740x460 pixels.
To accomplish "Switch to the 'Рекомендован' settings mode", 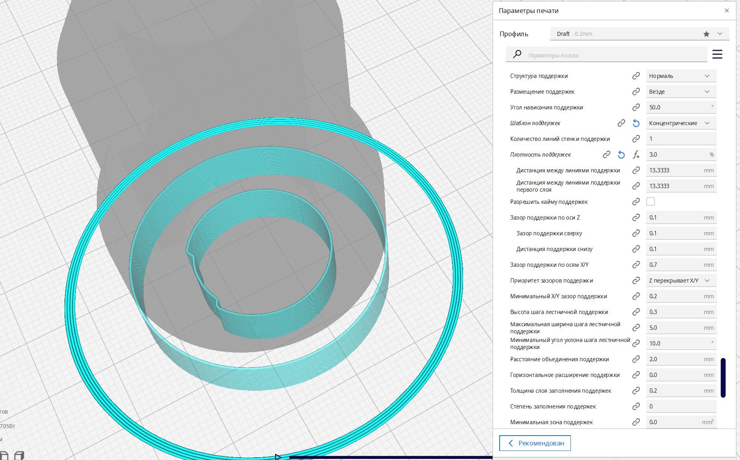I will tap(535, 443).
